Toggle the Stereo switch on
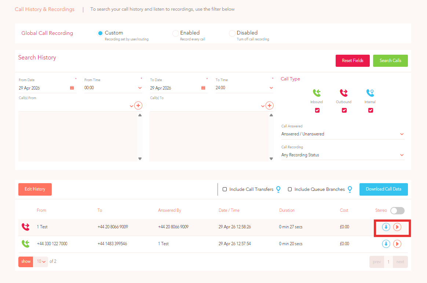The width and height of the screenshot is (427, 283). (397, 211)
